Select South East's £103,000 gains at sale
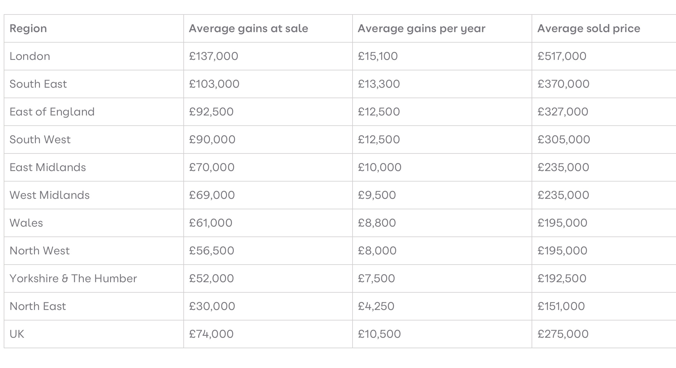Screen dimensions: 676x368 214,84
